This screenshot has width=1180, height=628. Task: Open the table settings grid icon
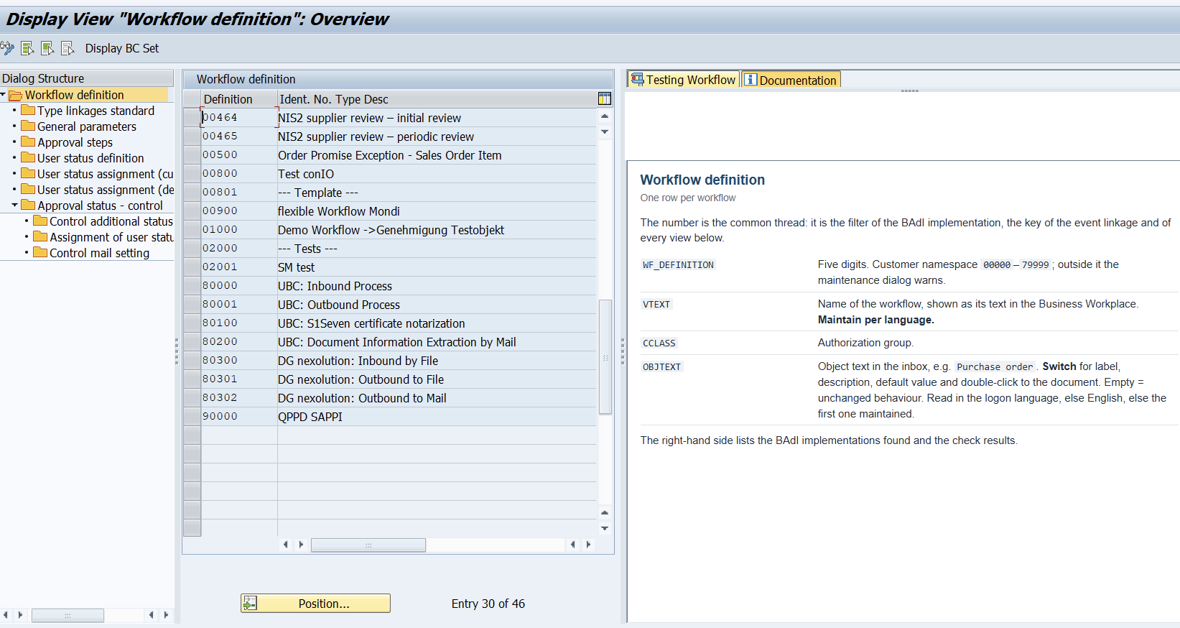click(x=605, y=98)
